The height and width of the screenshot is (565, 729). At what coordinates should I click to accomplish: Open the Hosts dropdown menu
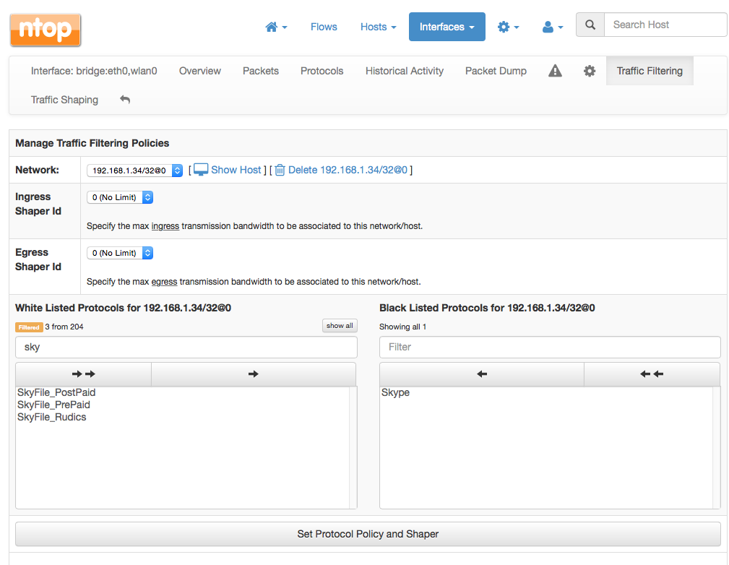(x=378, y=27)
